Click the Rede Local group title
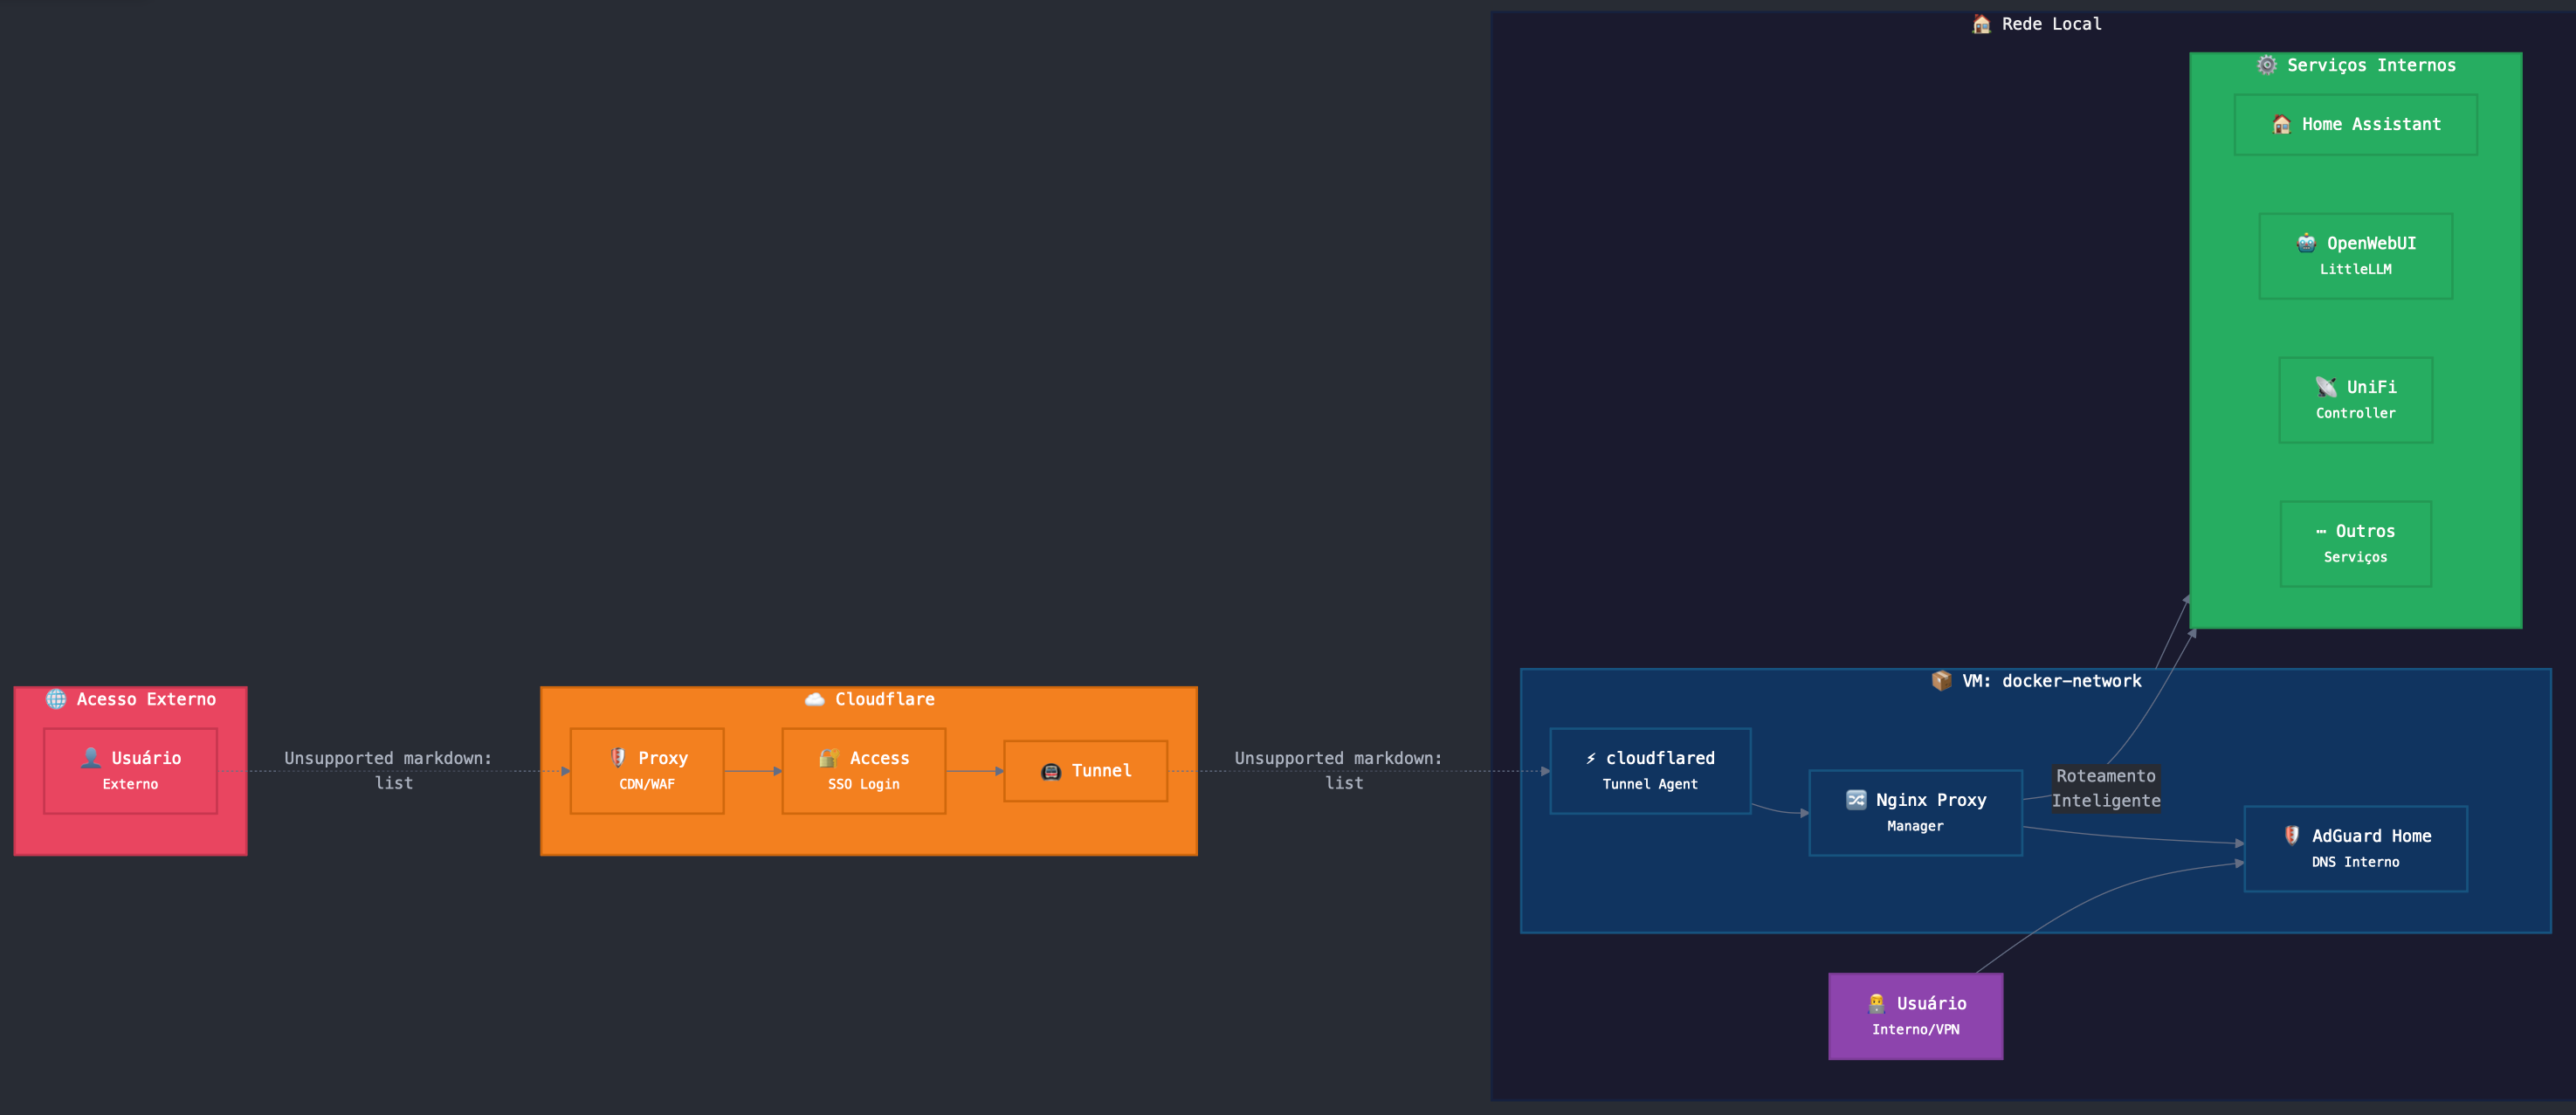The height and width of the screenshot is (1115, 2576). 2050,24
